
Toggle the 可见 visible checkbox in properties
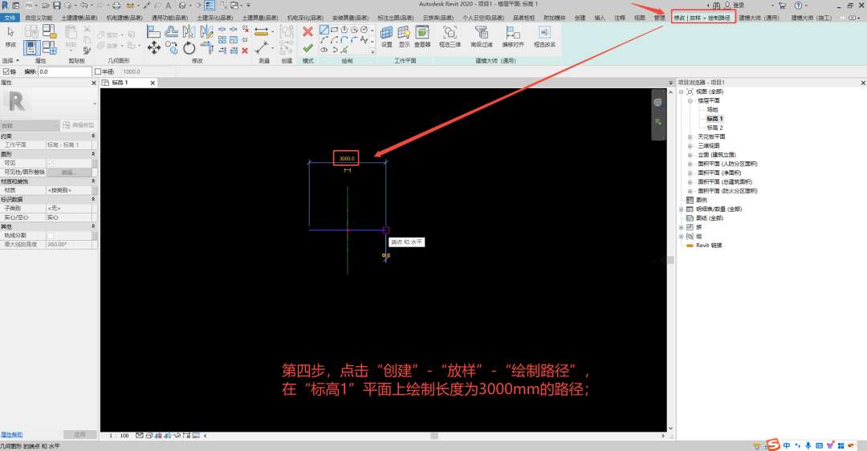51,163
